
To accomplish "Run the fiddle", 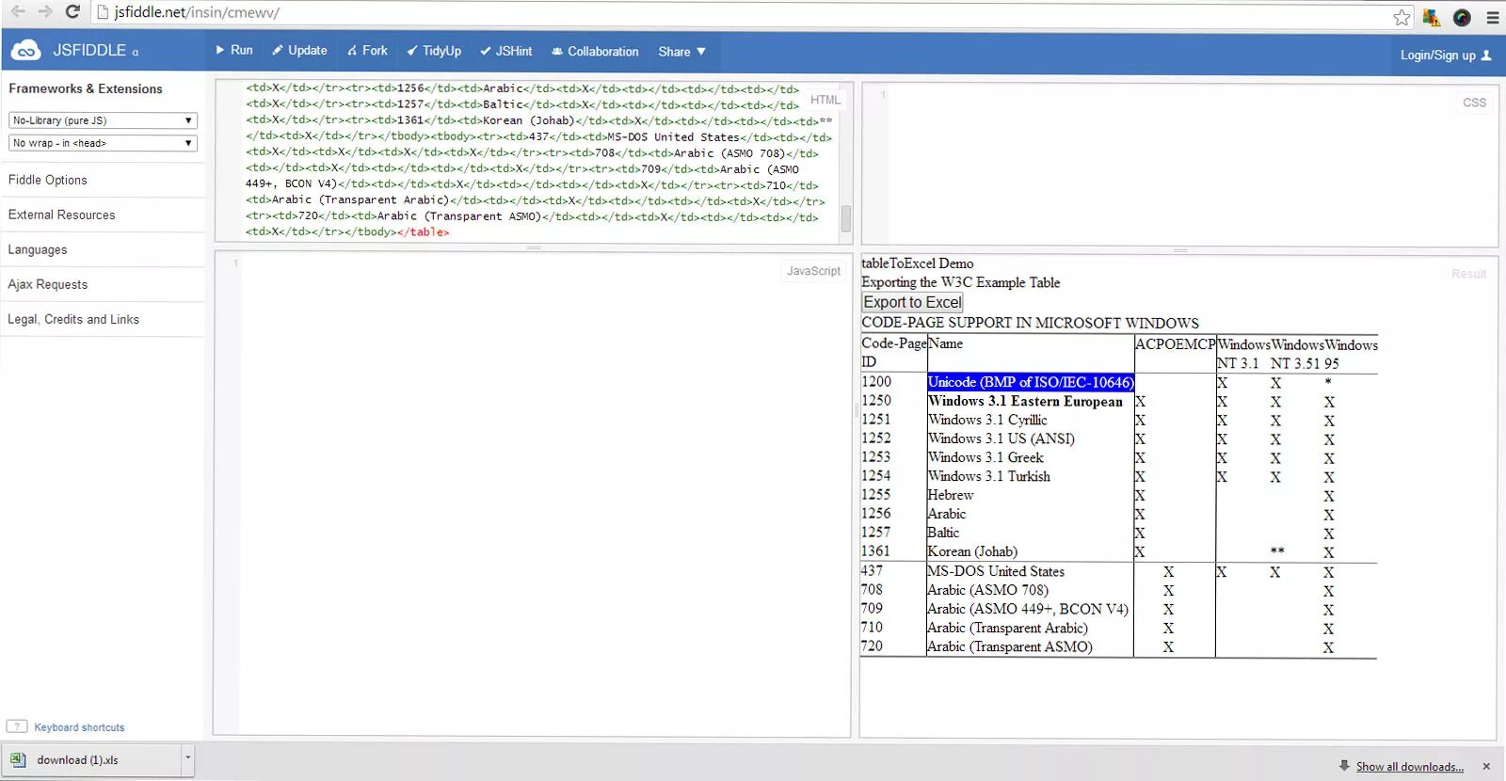I will [x=234, y=51].
